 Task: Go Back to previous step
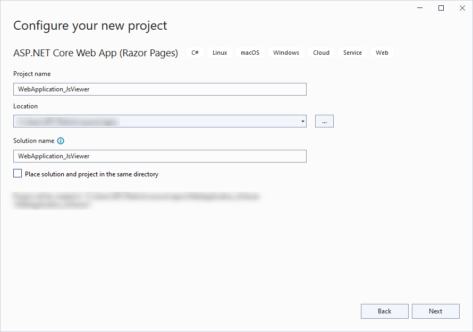point(385,311)
